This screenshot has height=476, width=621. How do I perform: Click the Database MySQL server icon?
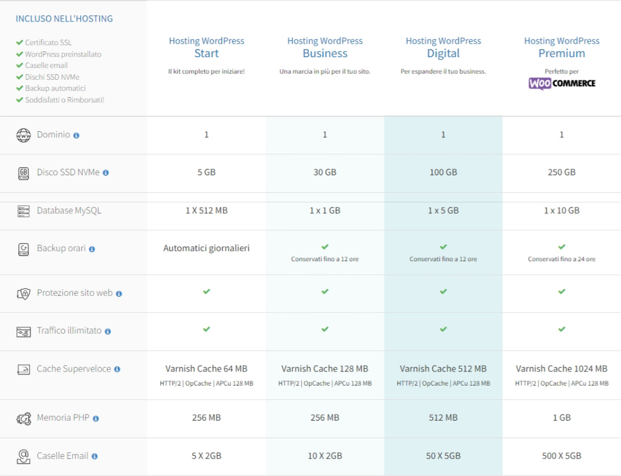click(x=23, y=211)
